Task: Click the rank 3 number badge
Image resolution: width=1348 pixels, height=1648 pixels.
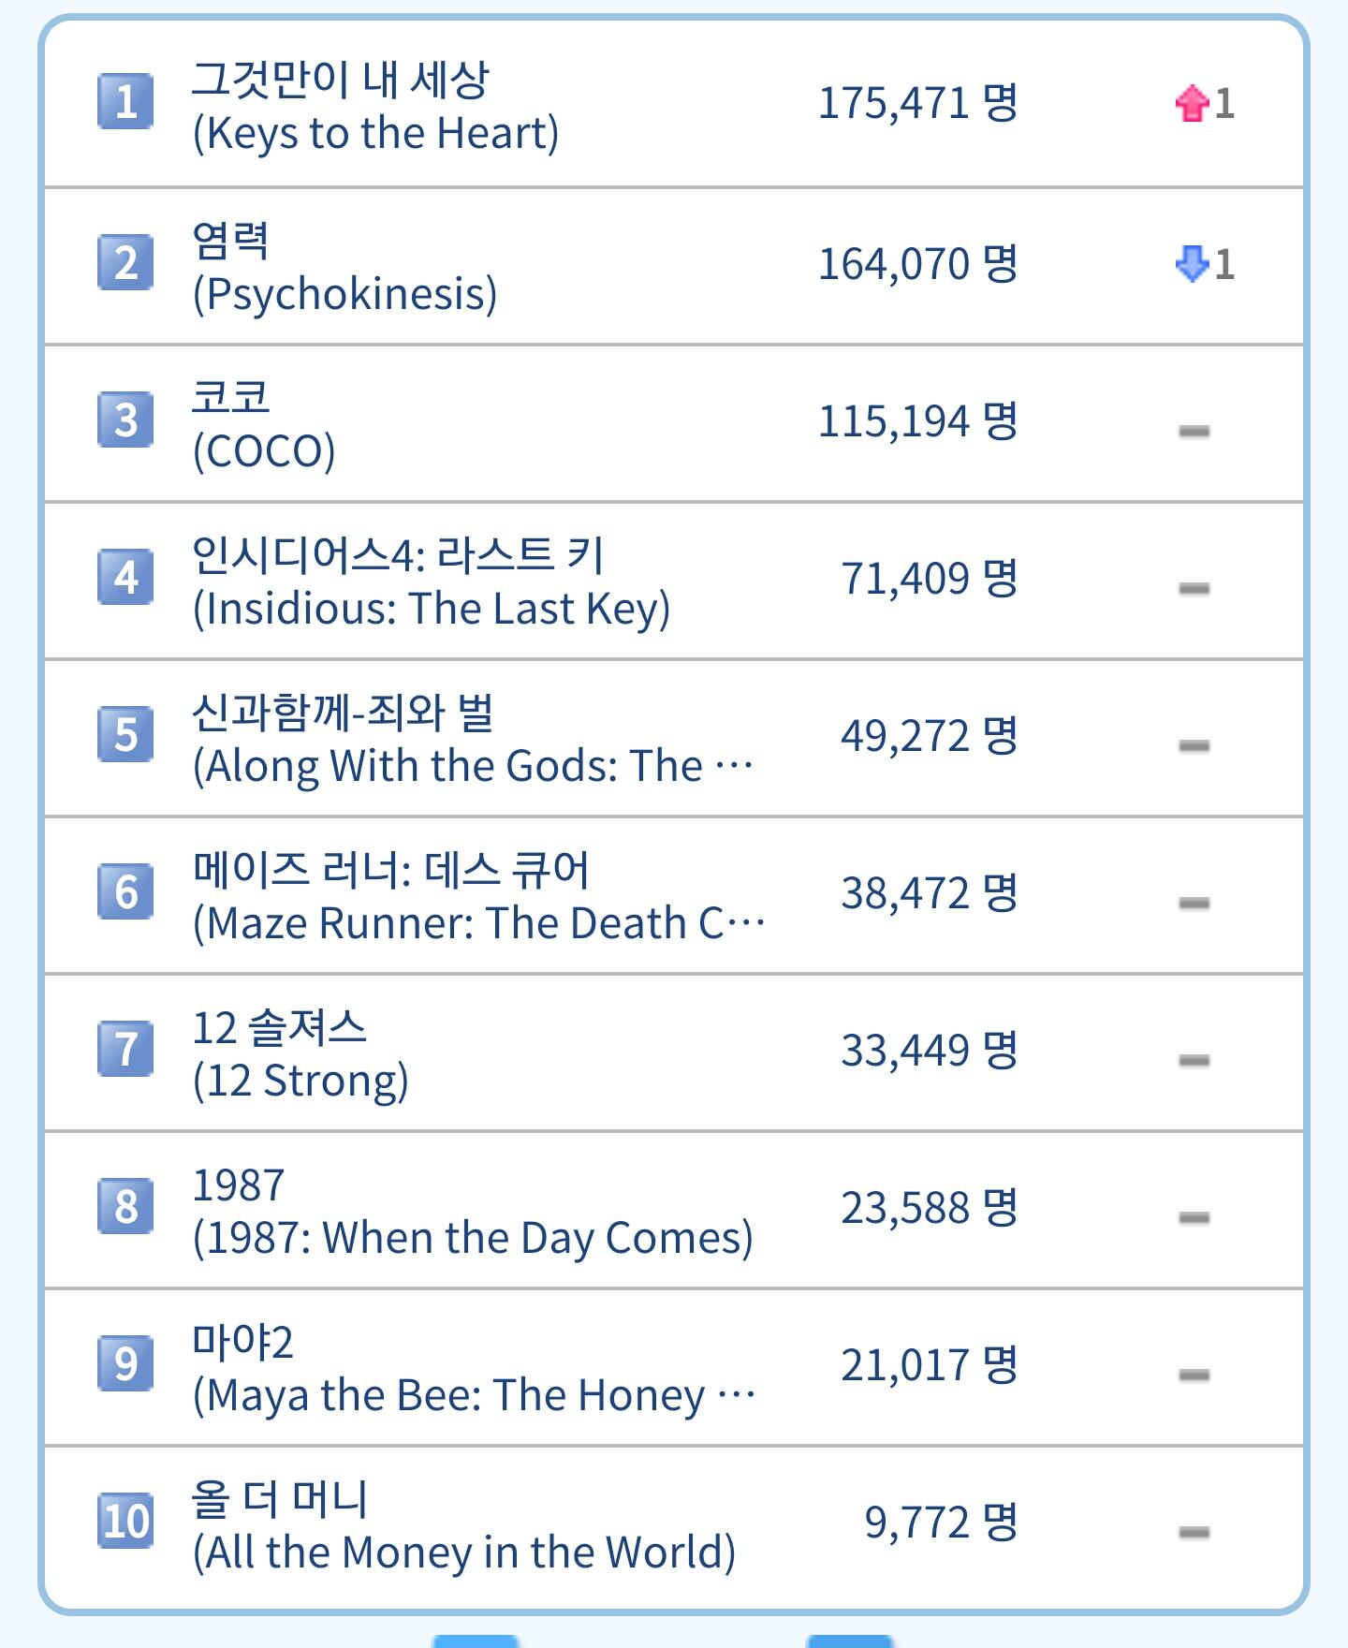Action: tap(125, 419)
